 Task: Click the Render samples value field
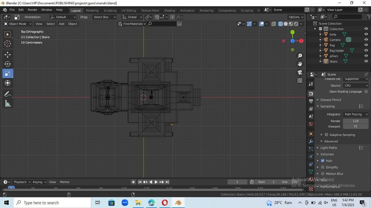pos(356,121)
